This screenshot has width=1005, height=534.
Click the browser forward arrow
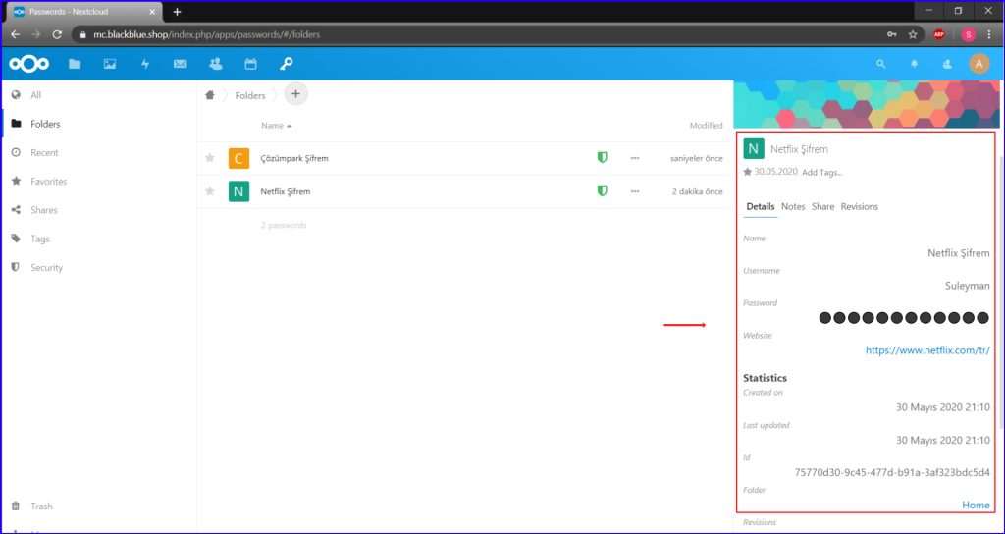coord(36,34)
